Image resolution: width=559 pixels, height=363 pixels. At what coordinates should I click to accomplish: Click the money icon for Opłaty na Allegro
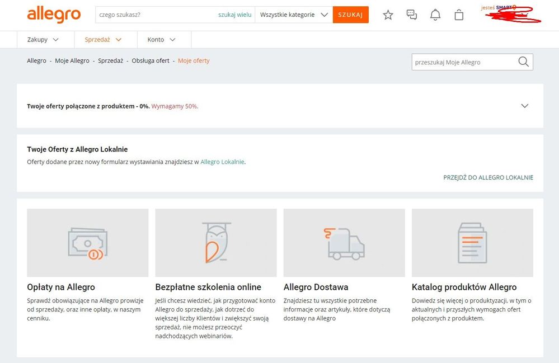point(88,244)
